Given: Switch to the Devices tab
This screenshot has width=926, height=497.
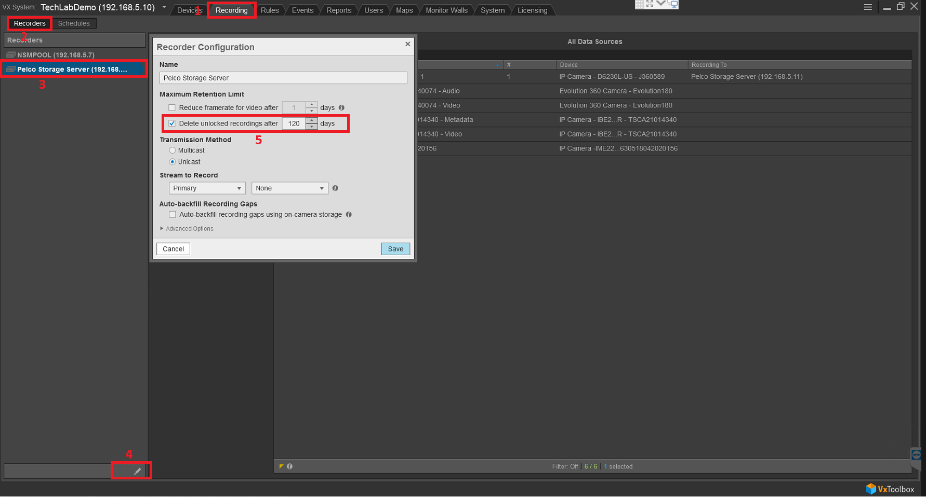Looking at the screenshot, I should [x=189, y=10].
